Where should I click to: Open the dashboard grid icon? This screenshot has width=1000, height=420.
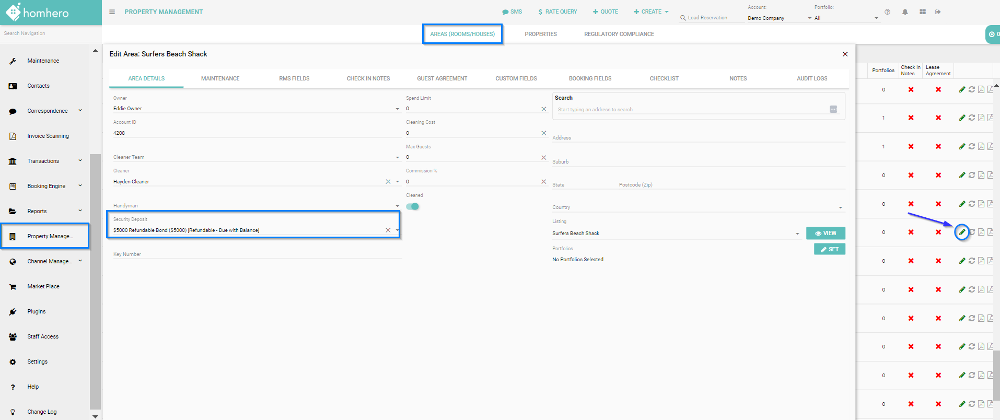[x=923, y=12]
